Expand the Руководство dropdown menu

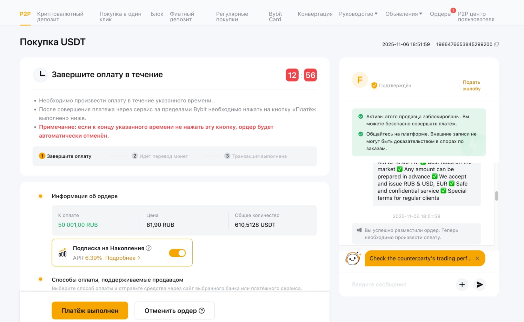[x=358, y=14]
